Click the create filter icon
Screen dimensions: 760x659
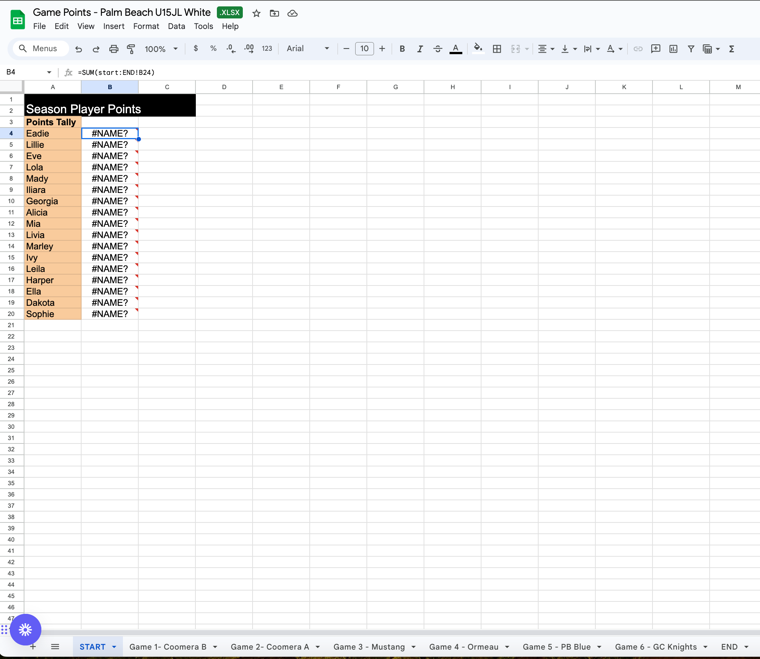tap(691, 49)
